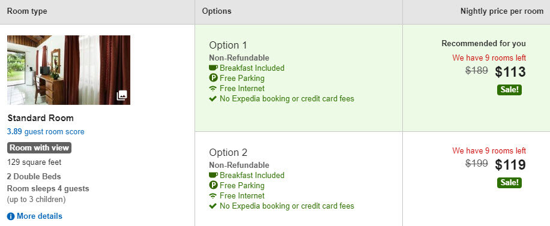This screenshot has width=550, height=226.
Task: Click the Sale! badge for $119 price
Action: [509, 183]
